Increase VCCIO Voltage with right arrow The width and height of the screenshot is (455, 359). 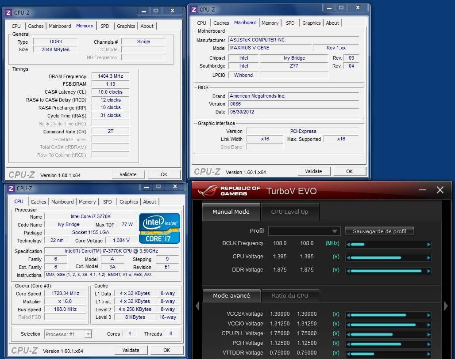tap(428, 325)
